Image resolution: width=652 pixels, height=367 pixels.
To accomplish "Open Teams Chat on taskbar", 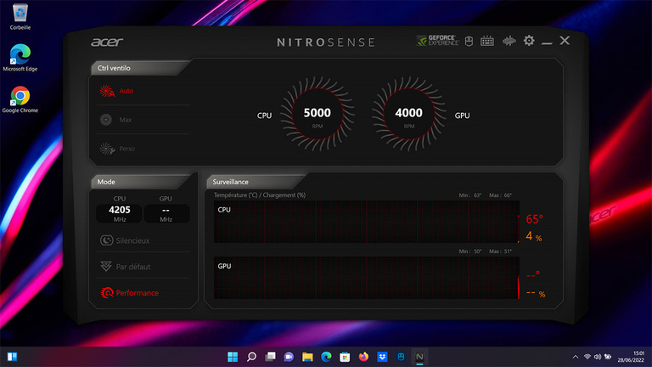I will [289, 357].
